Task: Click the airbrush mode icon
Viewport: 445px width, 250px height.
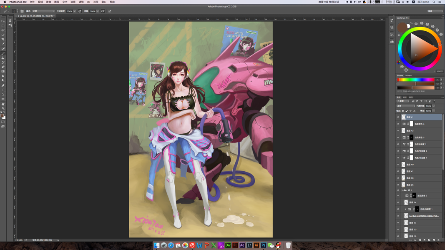Action: (x=103, y=11)
